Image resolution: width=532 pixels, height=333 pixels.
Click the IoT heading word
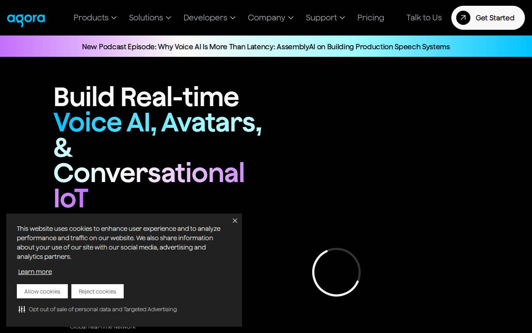tap(71, 198)
